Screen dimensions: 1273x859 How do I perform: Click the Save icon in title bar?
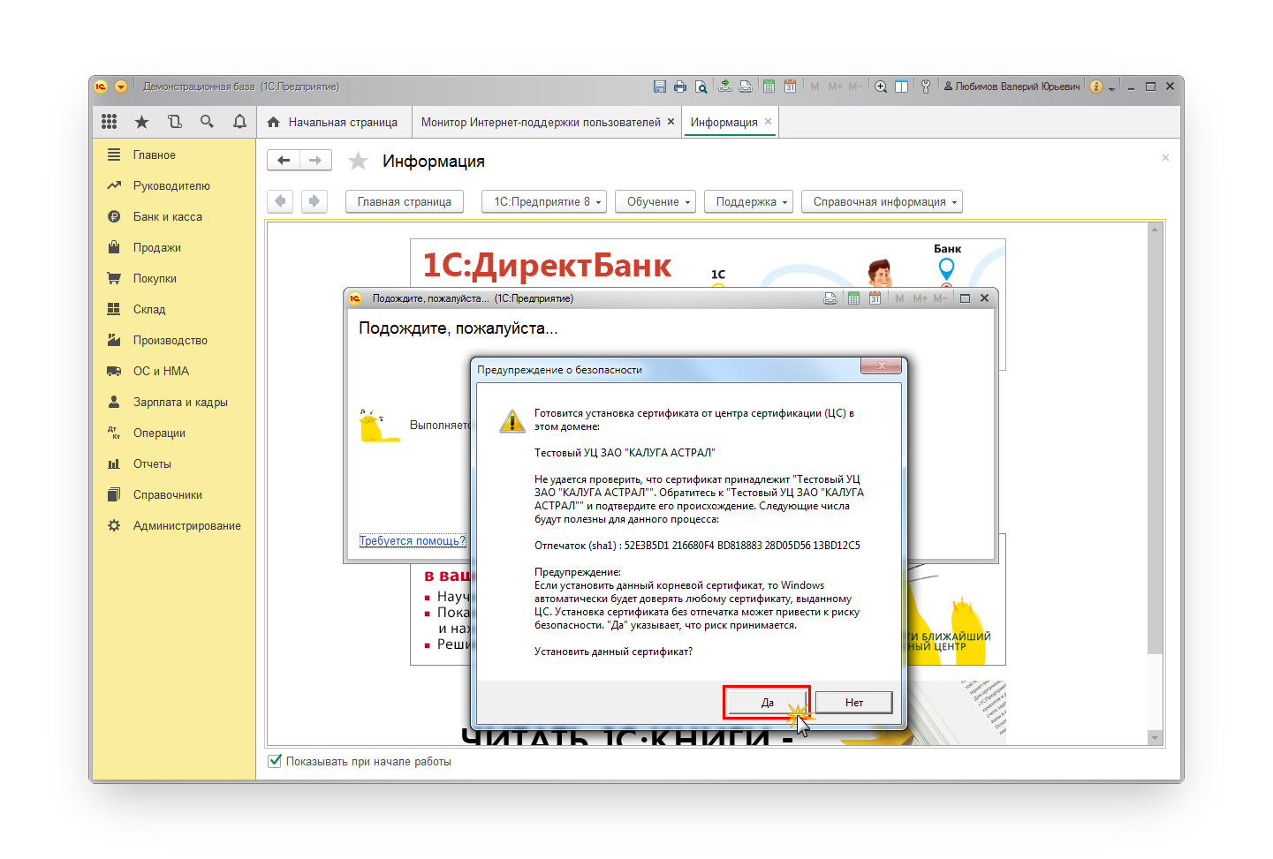[x=659, y=87]
